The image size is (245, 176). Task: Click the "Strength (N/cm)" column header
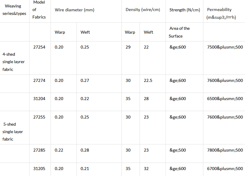click(185, 10)
